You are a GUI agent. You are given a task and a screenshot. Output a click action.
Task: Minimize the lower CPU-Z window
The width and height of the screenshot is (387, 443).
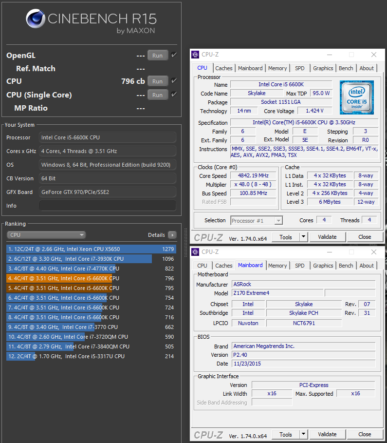[x=330, y=252]
